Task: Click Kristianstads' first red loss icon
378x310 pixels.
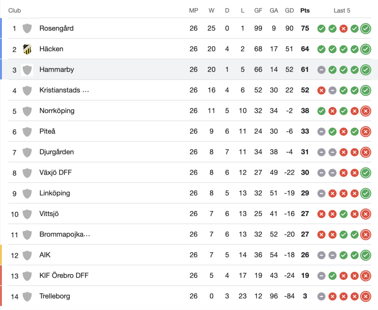Action: click(x=321, y=90)
